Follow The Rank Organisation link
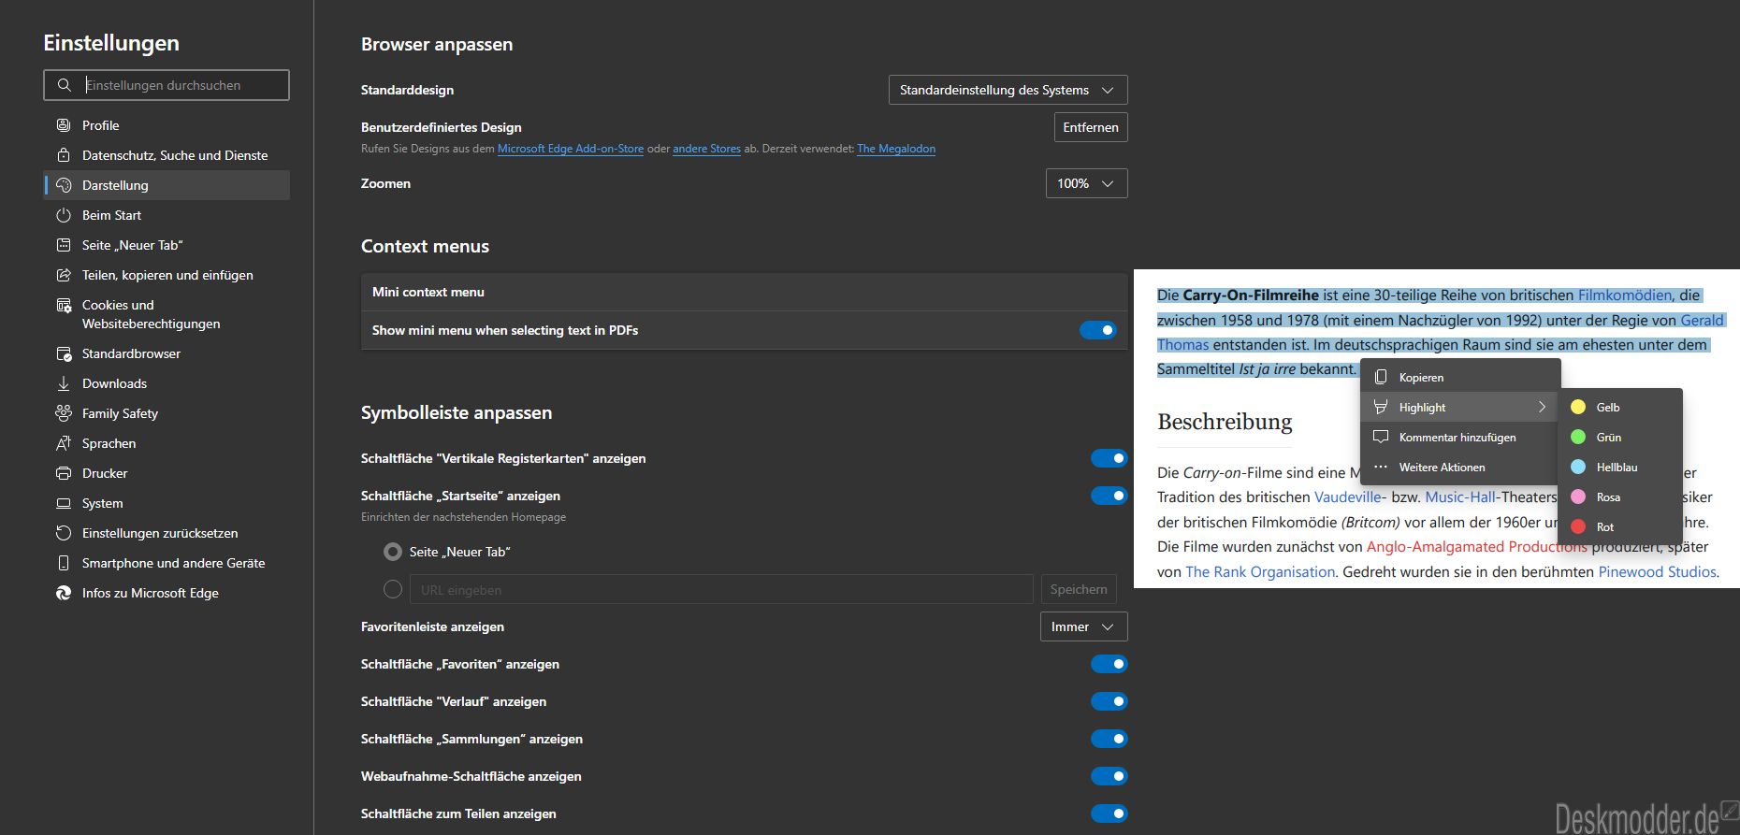This screenshot has width=1740, height=835. click(x=1260, y=572)
